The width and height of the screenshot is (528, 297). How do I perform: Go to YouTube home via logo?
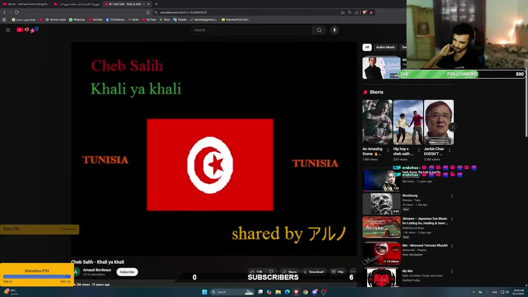[x=28, y=30]
